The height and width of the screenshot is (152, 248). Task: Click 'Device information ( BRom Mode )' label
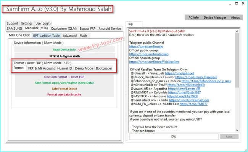(39, 43)
